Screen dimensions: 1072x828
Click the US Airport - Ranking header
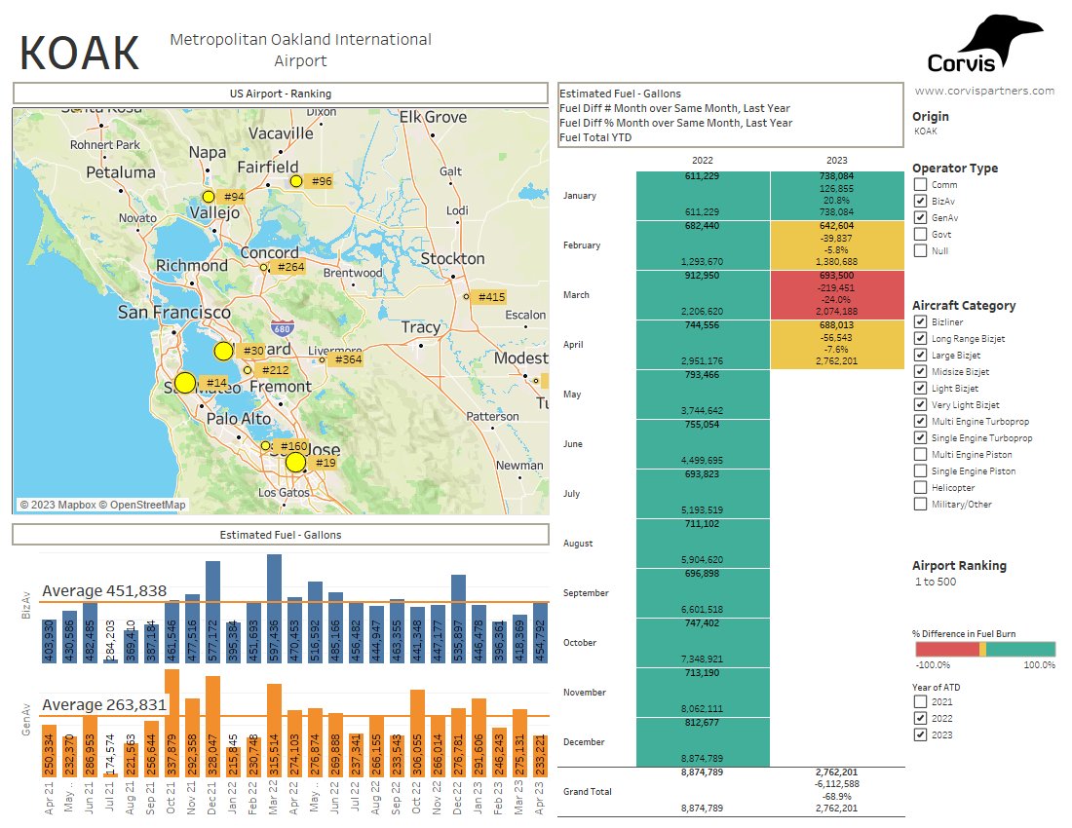coord(280,93)
